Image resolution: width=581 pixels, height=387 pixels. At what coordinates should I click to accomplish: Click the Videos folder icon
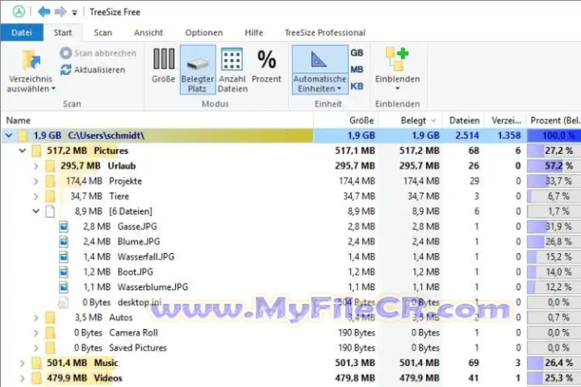click(36, 378)
